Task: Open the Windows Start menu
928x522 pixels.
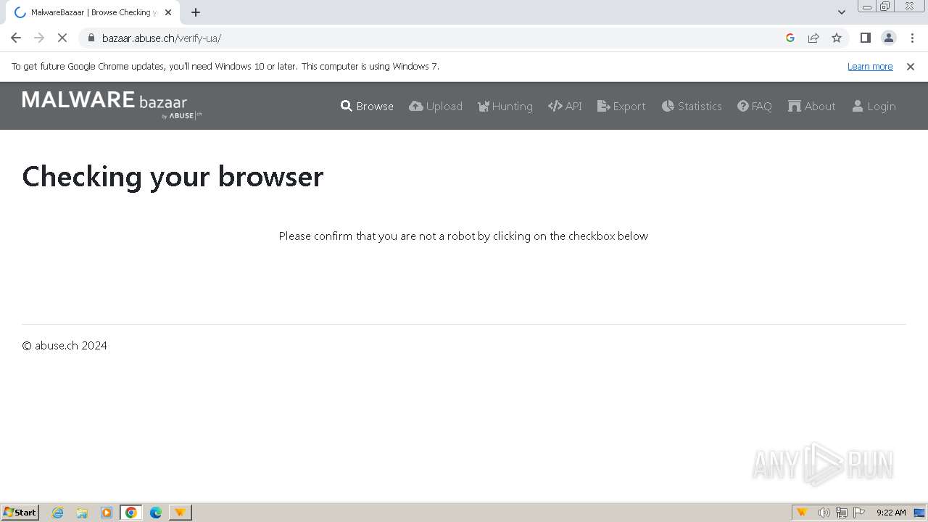Action: [x=20, y=512]
